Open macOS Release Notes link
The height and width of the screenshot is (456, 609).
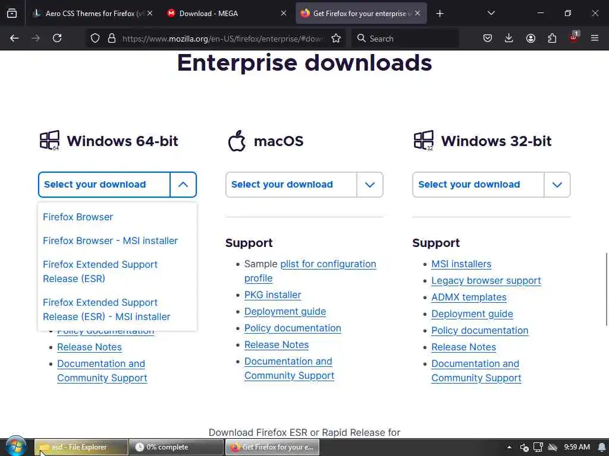[x=277, y=345]
